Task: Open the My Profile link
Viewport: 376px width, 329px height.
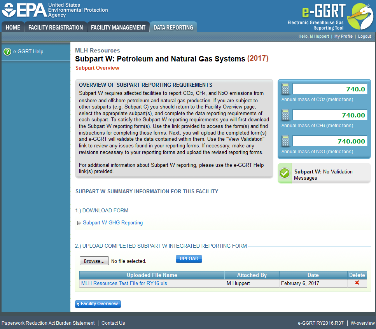Action: [x=343, y=36]
